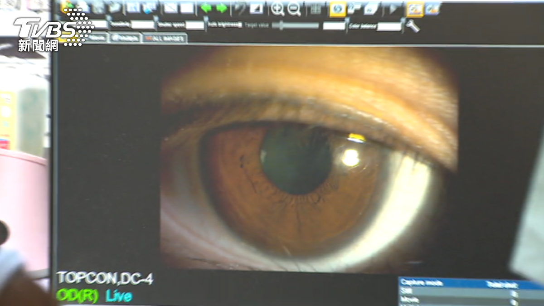Click the gray play triangle icon
This screenshot has width=544, height=306.
[x=393, y=9]
